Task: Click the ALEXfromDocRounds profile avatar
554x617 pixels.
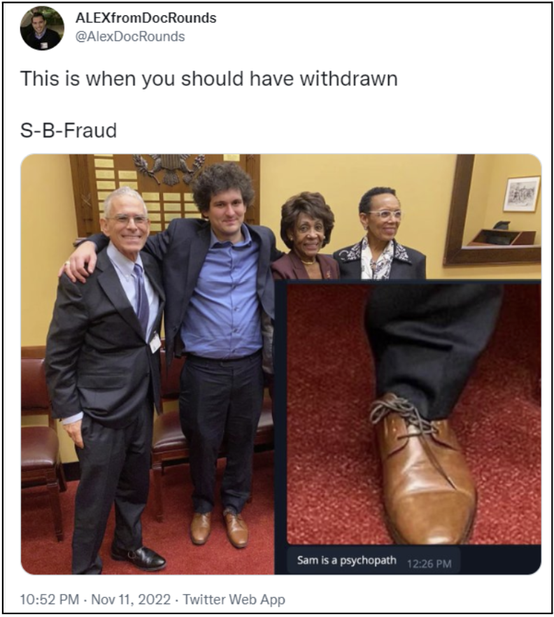Action: point(42,28)
